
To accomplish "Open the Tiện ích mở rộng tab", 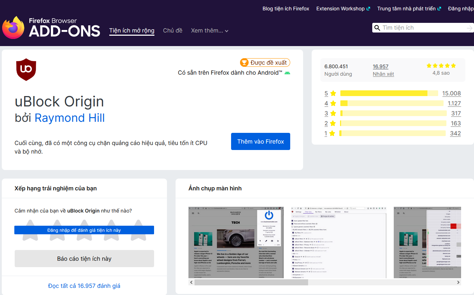I will click(132, 31).
